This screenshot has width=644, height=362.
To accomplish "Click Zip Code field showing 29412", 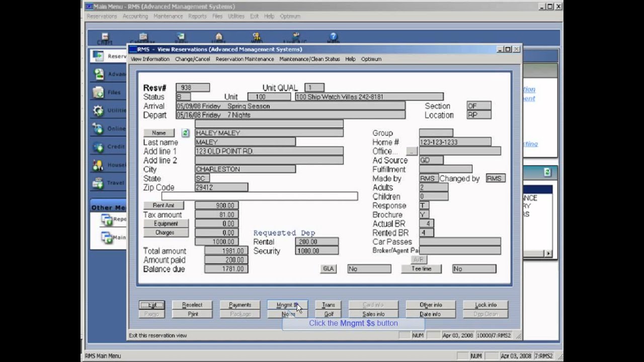I will pos(221,188).
